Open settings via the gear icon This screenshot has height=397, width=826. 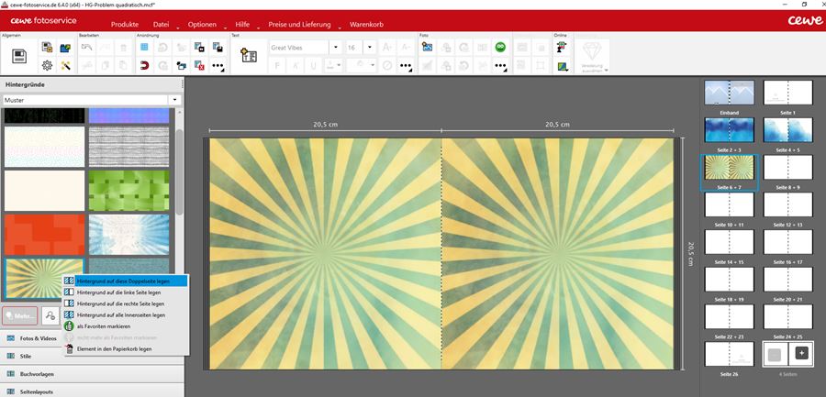[47, 65]
